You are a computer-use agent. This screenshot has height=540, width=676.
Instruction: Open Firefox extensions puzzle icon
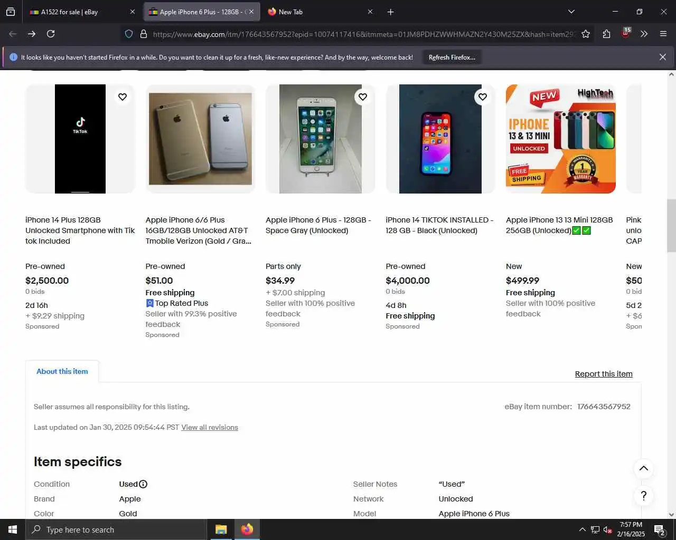coord(606,34)
